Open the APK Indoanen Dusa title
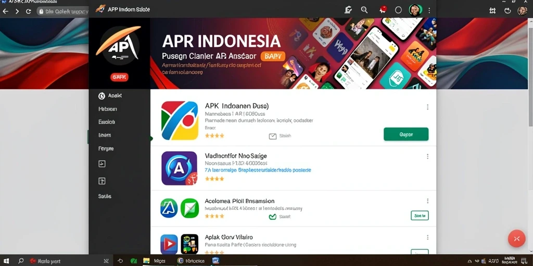The width and height of the screenshot is (533, 266). pyautogui.click(x=237, y=106)
